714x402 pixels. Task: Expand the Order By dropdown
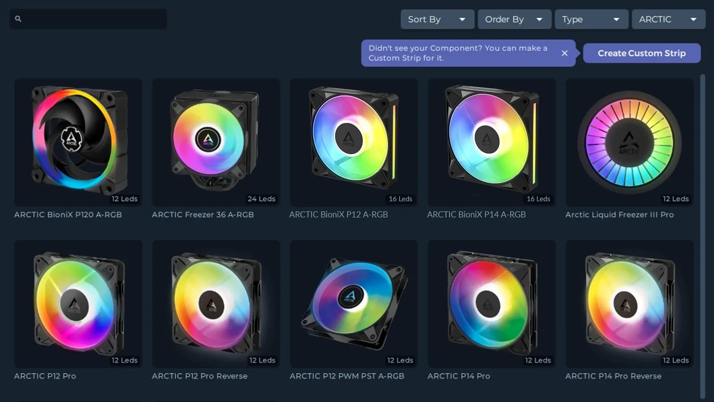pyautogui.click(x=514, y=19)
